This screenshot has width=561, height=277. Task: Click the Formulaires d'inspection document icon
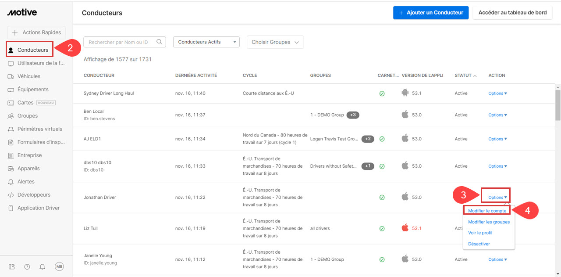click(x=11, y=142)
